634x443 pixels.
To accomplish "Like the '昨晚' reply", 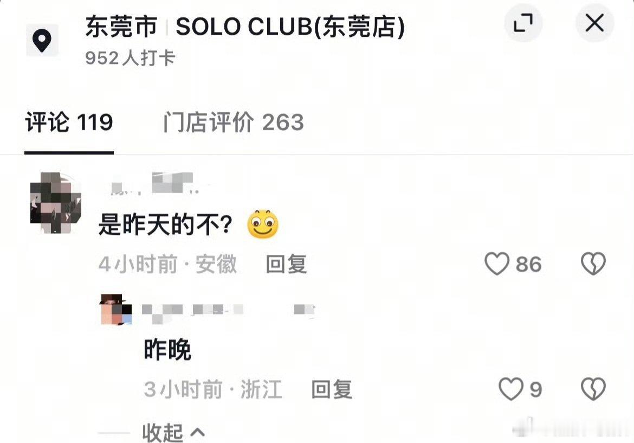I will coord(511,389).
